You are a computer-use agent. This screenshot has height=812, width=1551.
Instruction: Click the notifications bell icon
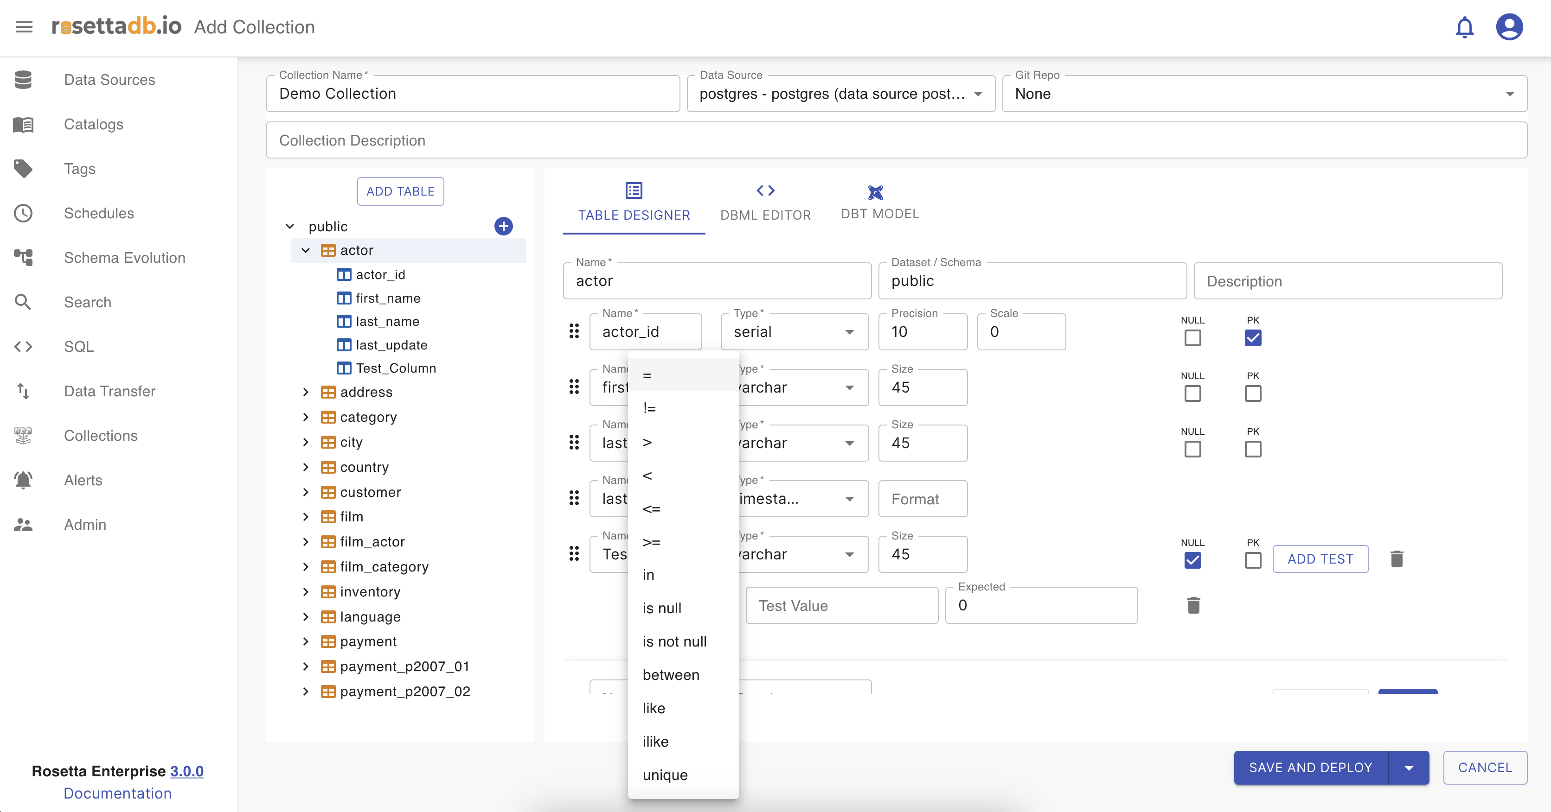pyautogui.click(x=1464, y=27)
